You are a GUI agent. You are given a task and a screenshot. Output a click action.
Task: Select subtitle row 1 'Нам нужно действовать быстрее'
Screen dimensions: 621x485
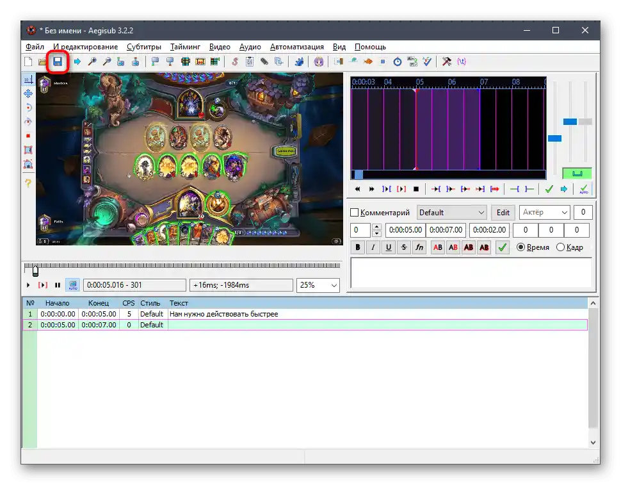(223, 314)
